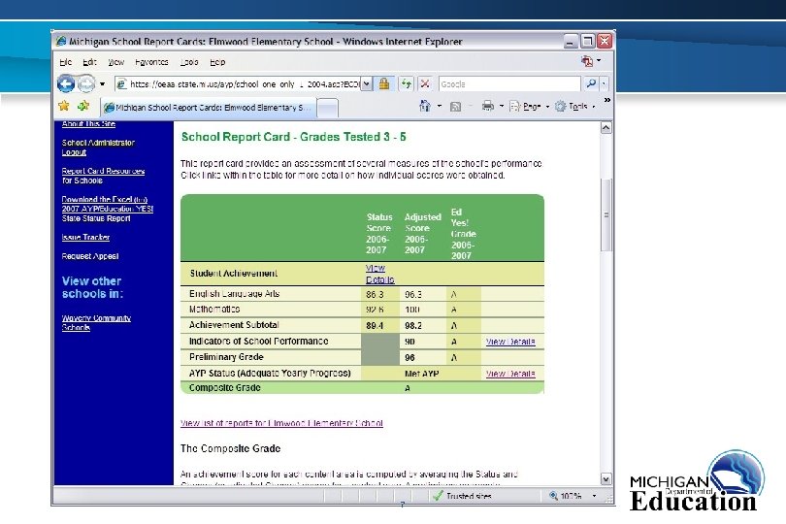
Task: Click the School Report Card heading
Action: tap(294, 137)
